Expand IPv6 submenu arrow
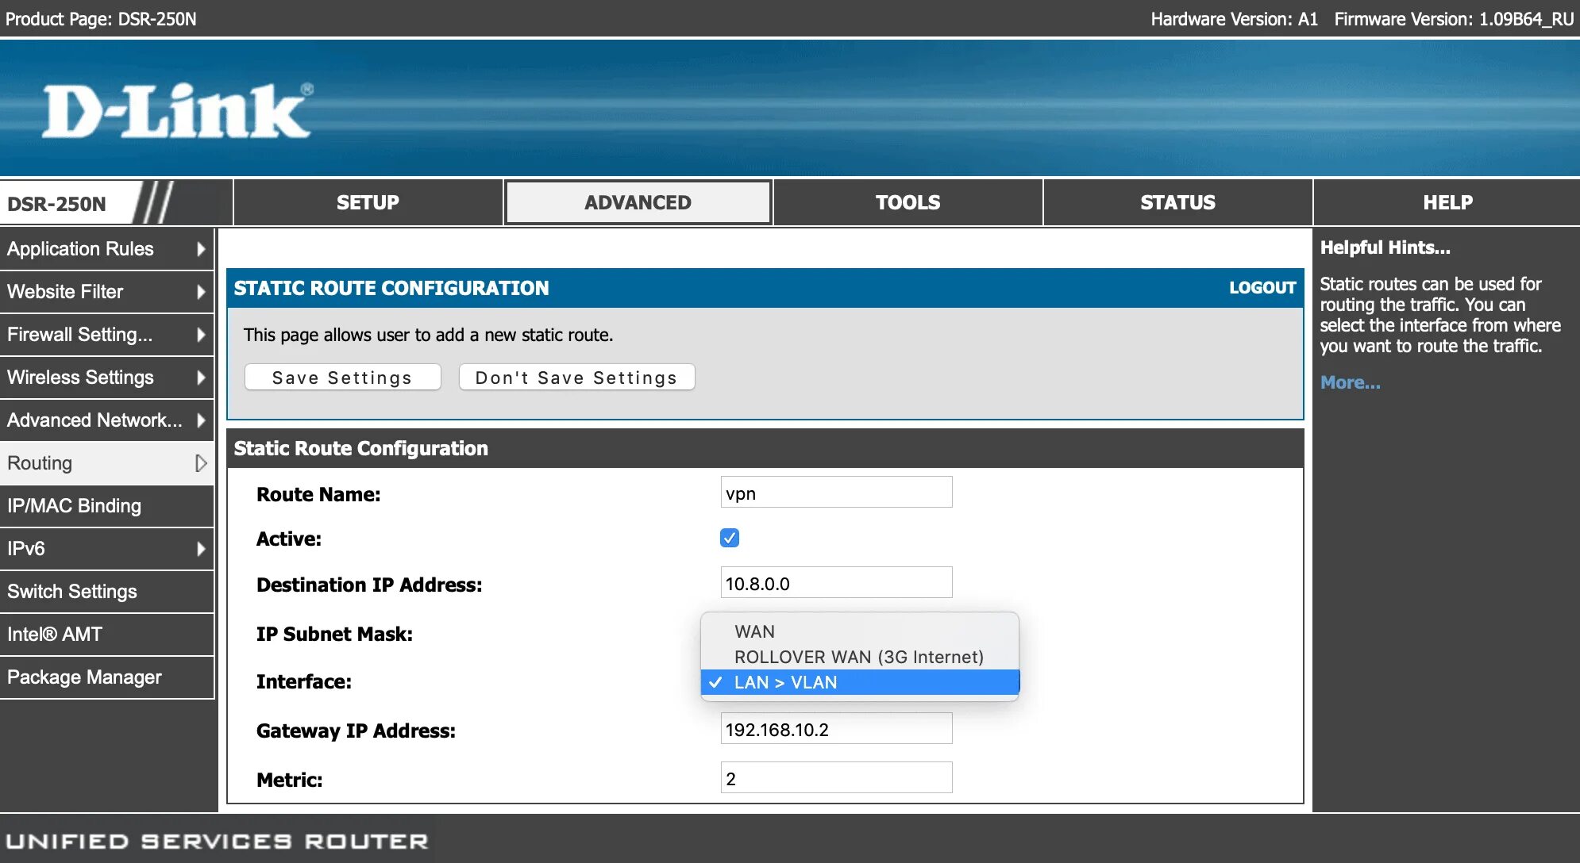This screenshot has height=863, width=1580. point(201,549)
